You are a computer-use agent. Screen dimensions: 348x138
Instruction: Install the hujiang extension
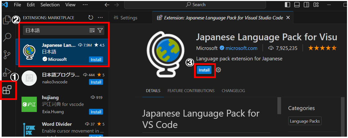click(96, 112)
